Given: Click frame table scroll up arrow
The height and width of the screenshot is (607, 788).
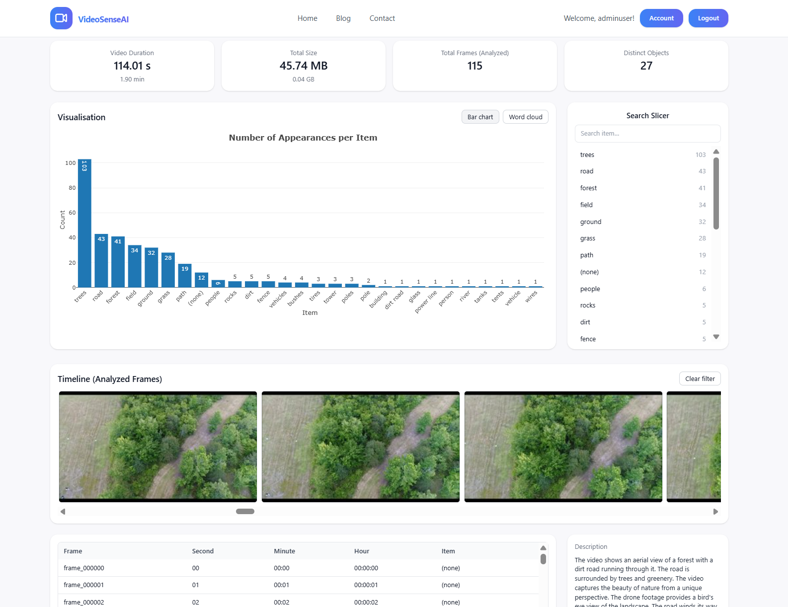Looking at the screenshot, I should click(x=543, y=548).
